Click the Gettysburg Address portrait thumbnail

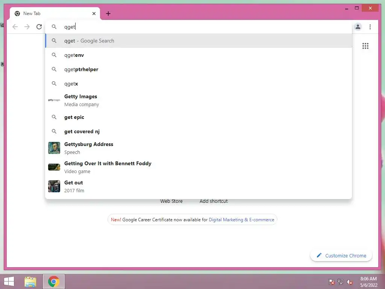pyautogui.click(x=54, y=148)
